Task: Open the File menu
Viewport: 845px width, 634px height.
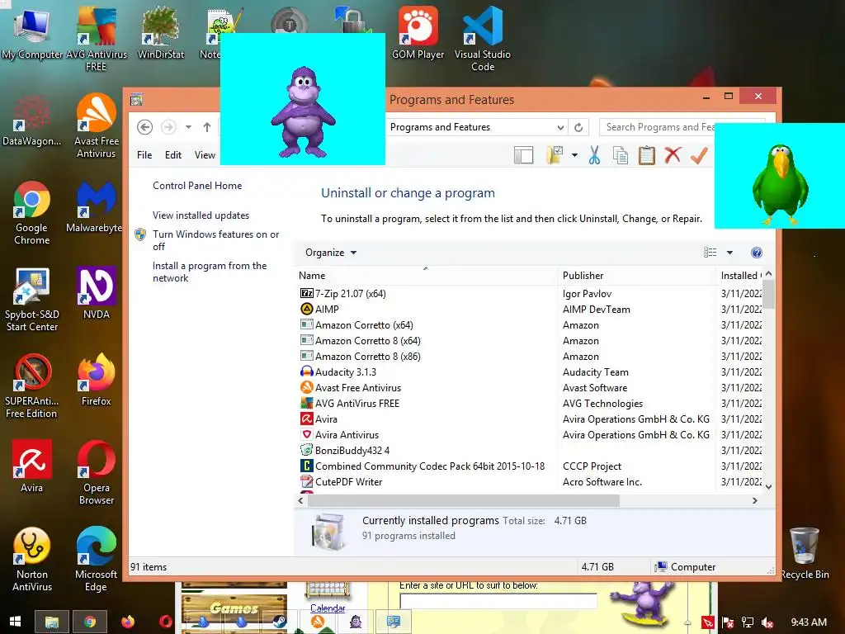Action: point(144,154)
